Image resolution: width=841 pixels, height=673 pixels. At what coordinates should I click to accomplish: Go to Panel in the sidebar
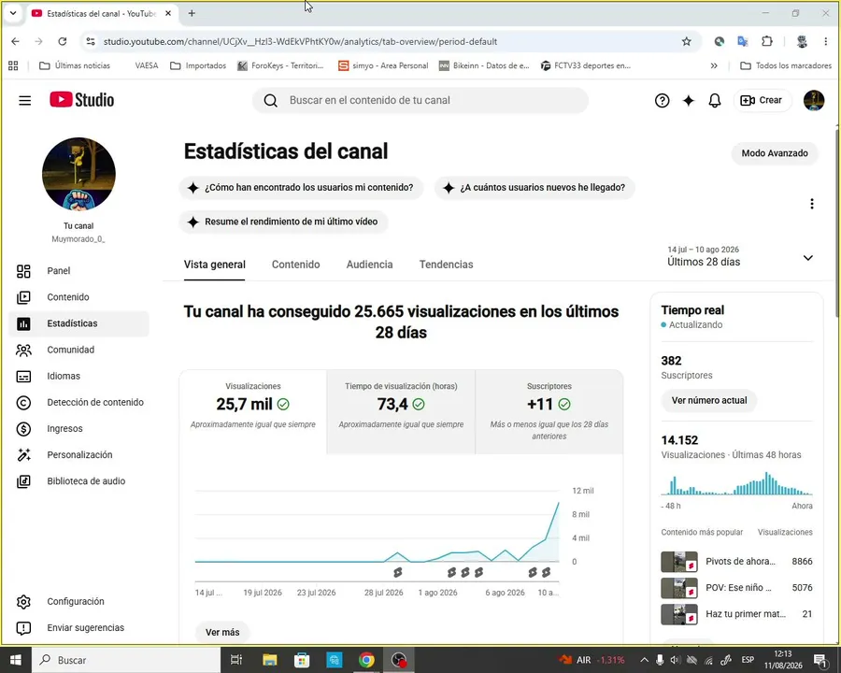[78, 271]
